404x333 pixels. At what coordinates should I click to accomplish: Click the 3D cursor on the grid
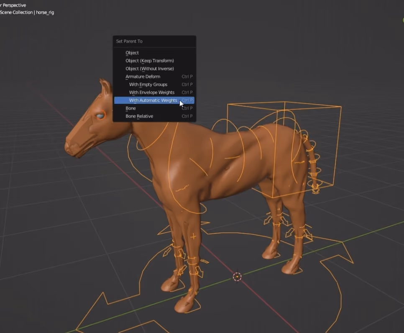tap(237, 277)
